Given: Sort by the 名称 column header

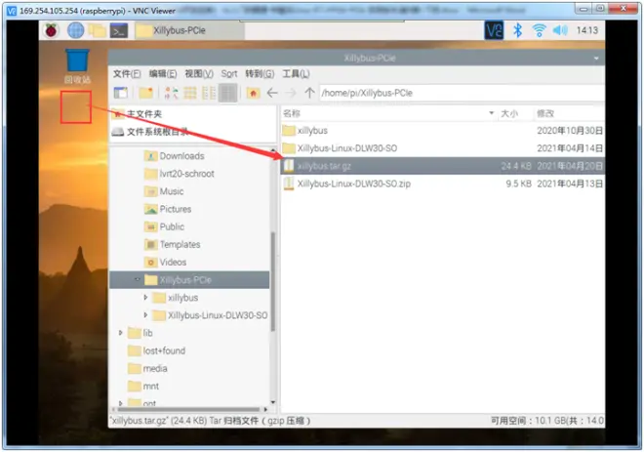Looking at the screenshot, I should 389,113.
